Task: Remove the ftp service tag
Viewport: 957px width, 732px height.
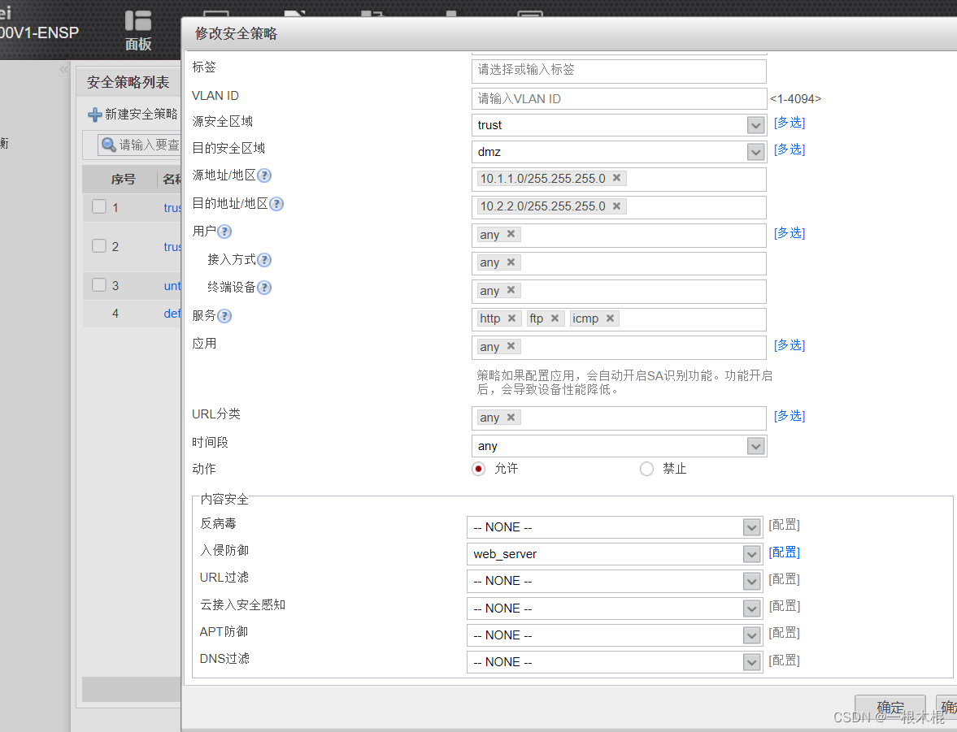Action: click(555, 318)
